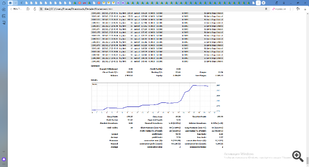This screenshot has width=309, height=167.
Task: Click the vertical page scrollbar thumb
Action: [x=307, y=160]
